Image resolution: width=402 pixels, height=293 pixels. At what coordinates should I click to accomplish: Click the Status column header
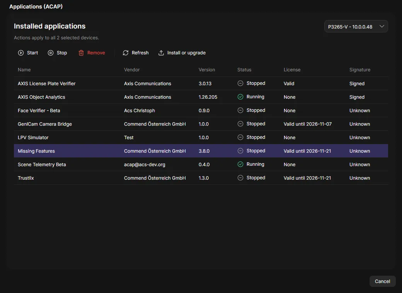tap(244, 70)
